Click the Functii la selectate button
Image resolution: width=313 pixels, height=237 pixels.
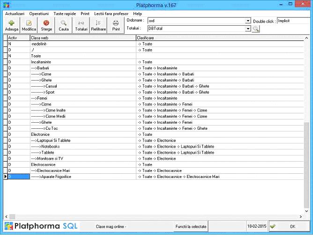click(191, 226)
